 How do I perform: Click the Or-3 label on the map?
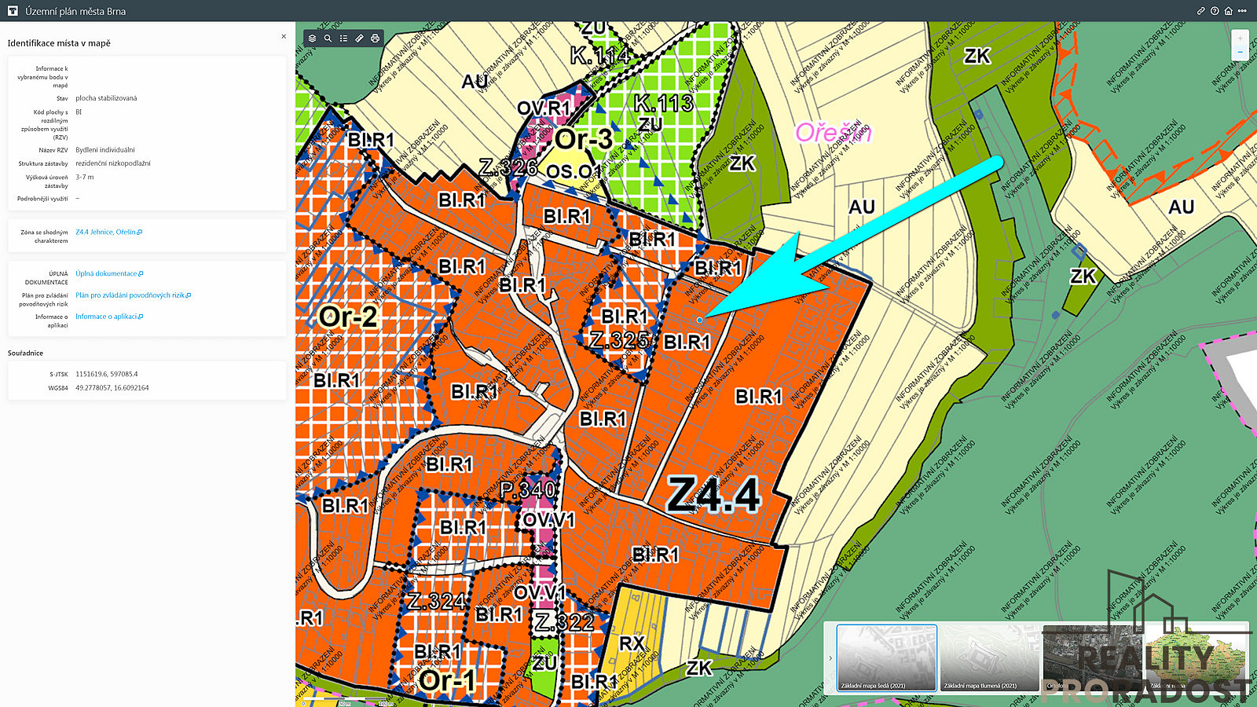pyautogui.click(x=584, y=140)
